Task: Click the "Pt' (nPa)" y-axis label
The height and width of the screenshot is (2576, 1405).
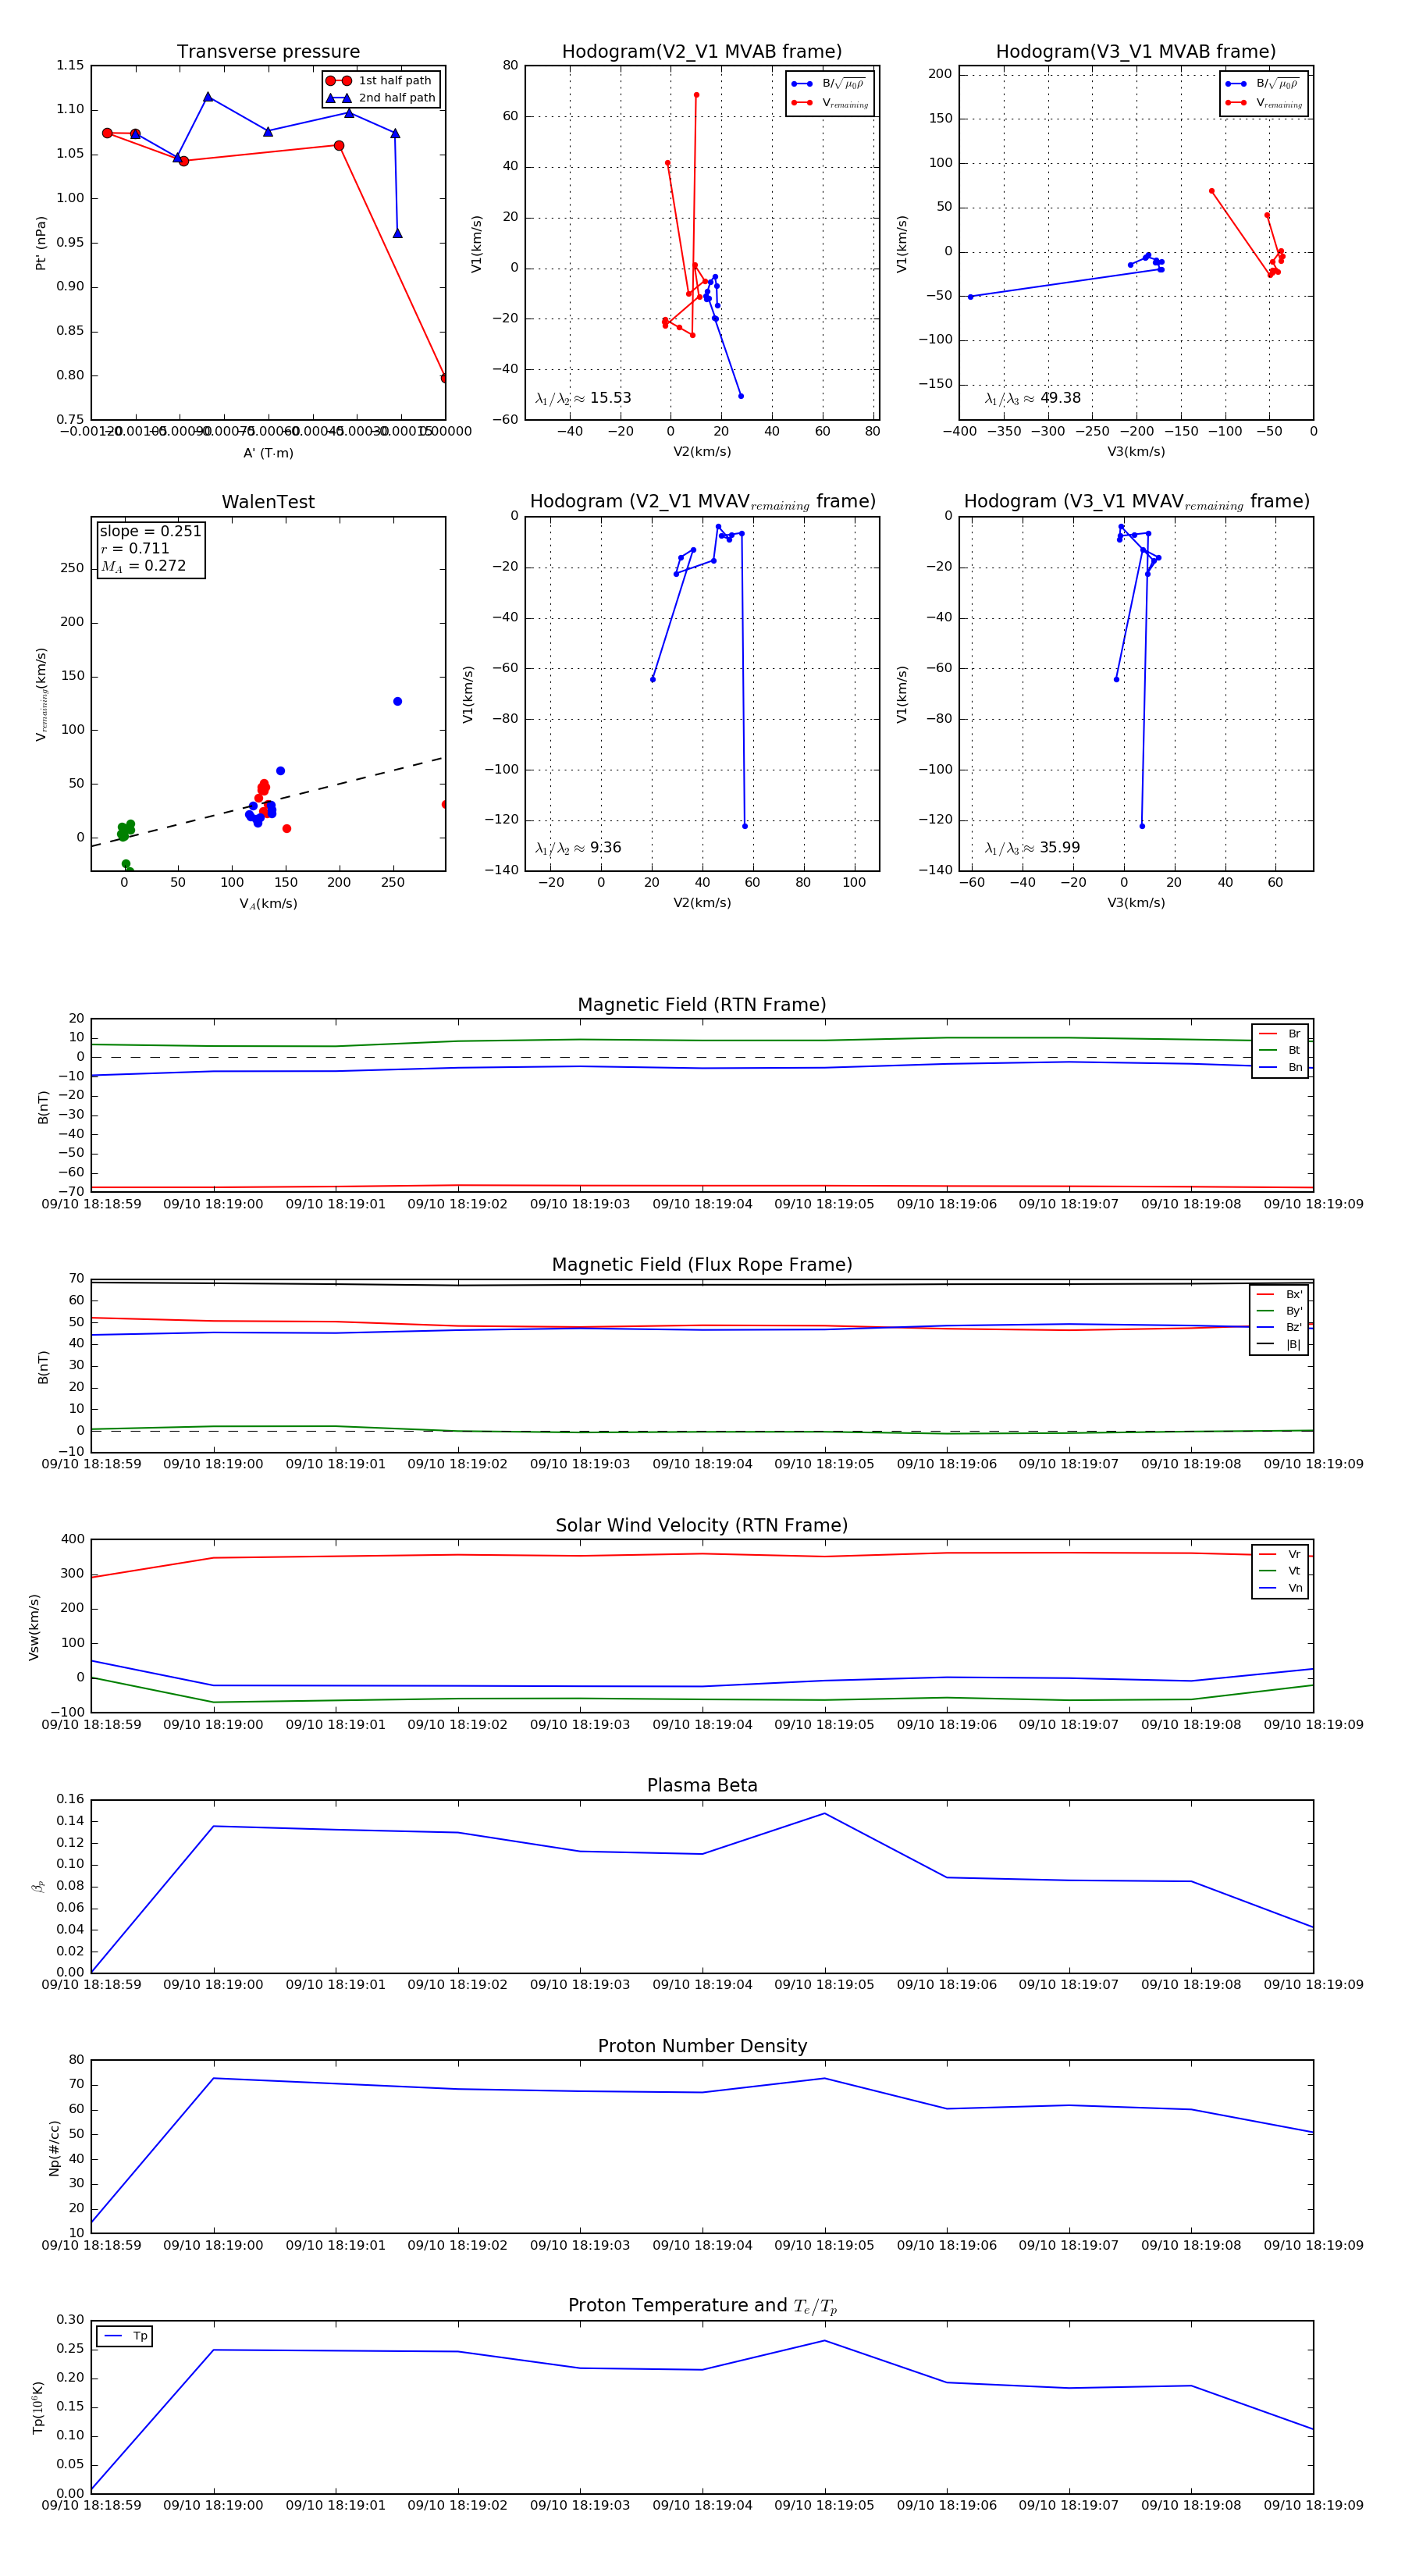Action: click(41, 243)
